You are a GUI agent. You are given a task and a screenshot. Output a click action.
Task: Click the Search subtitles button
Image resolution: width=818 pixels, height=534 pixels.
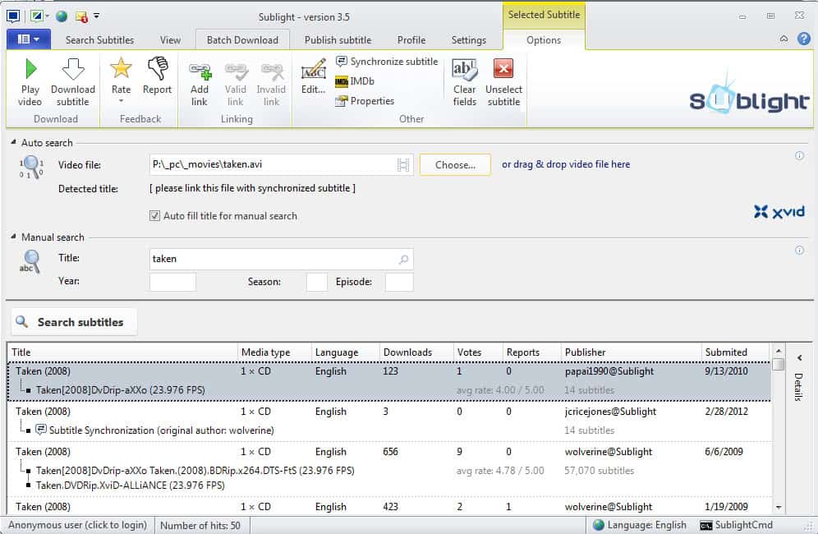73,321
